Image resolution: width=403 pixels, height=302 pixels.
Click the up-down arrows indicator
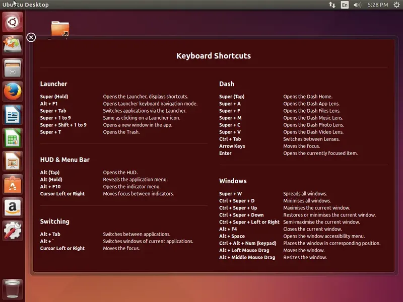pos(332,5)
